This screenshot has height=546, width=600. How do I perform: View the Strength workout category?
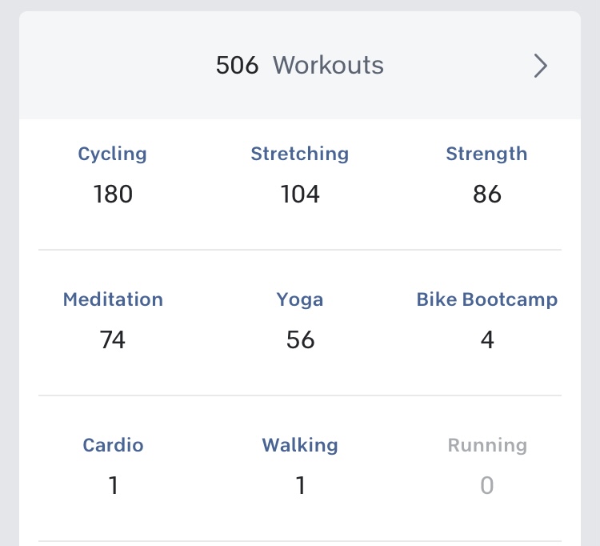coord(486,154)
